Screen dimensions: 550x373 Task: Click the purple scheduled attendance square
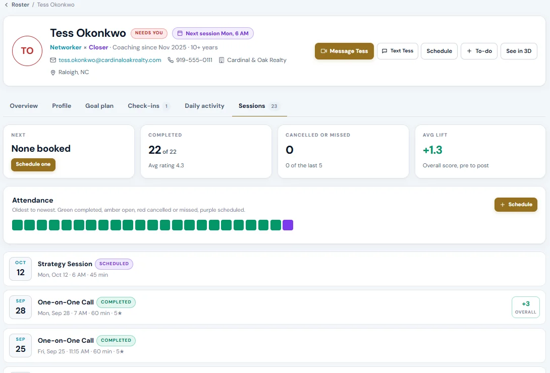[288, 225]
